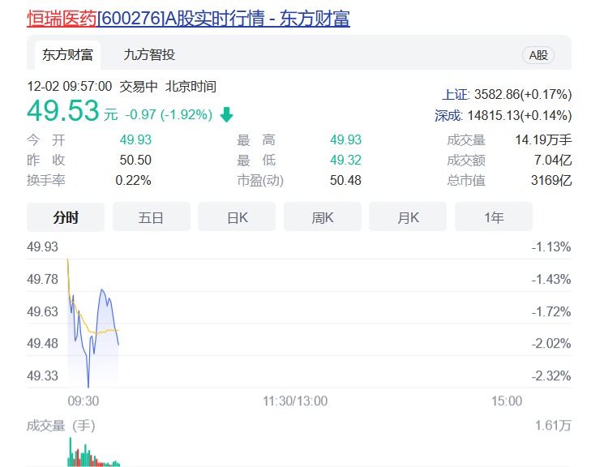Click the 最高 value 49.93
Image resolution: width=604 pixels, height=467 pixels.
click(x=345, y=139)
